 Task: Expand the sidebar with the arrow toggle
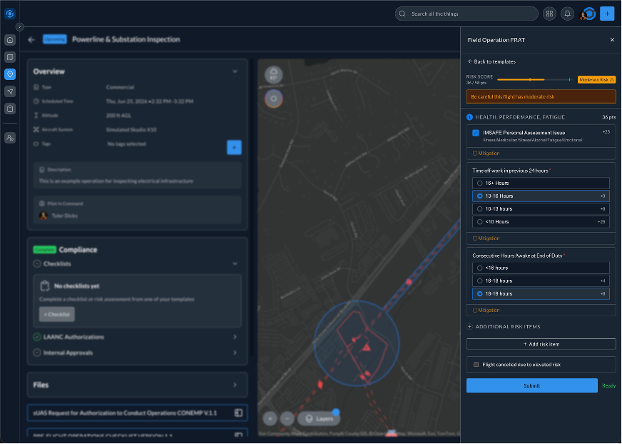coord(20,27)
